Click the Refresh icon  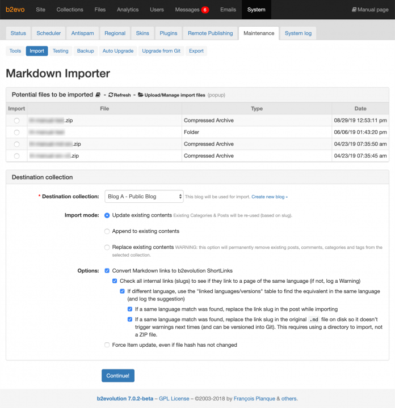pyautogui.click(x=111, y=95)
